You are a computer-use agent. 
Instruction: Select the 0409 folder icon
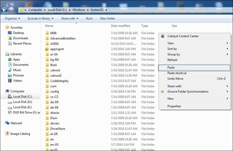pyautogui.click(x=47, y=33)
